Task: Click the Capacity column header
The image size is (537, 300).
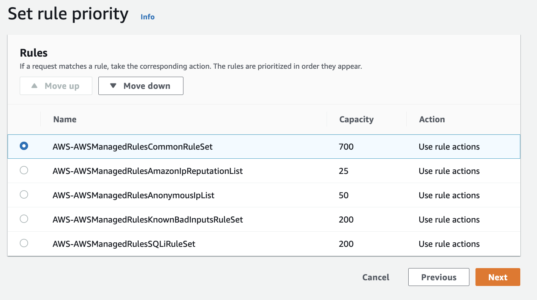Action: tap(356, 119)
